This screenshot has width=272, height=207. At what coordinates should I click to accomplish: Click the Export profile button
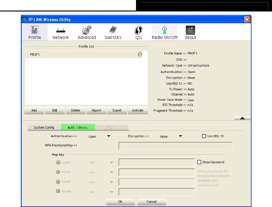coord(117,111)
